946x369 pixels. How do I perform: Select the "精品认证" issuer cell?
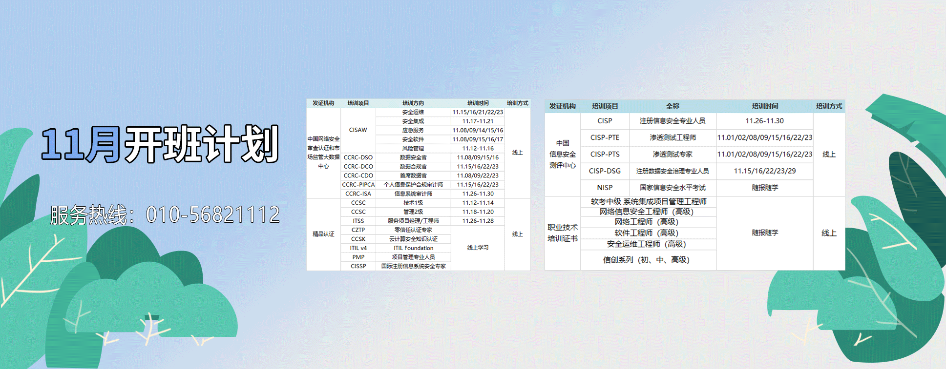[x=323, y=234]
